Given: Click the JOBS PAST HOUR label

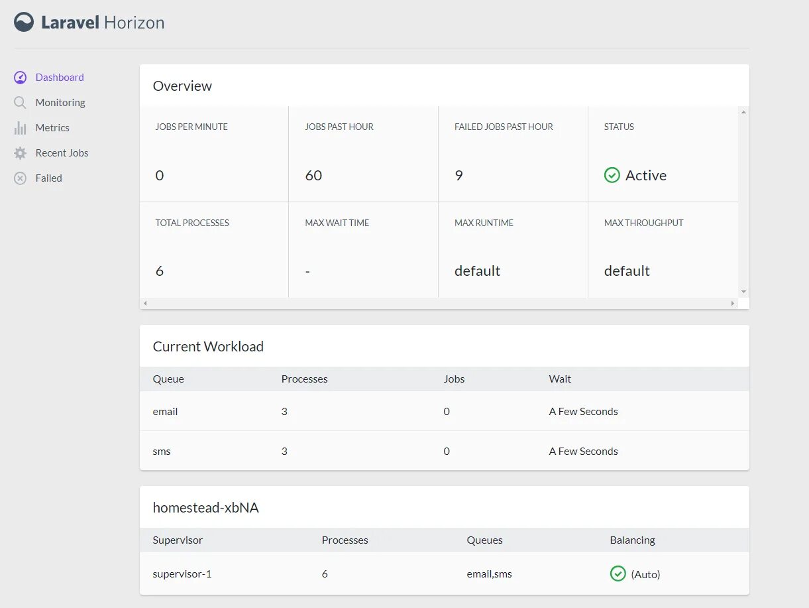Looking at the screenshot, I should click(x=339, y=127).
